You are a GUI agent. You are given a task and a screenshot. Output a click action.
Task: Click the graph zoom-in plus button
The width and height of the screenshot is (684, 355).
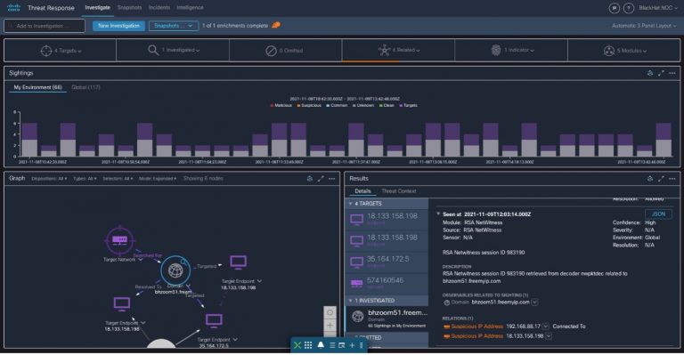pyautogui.click(x=330, y=326)
